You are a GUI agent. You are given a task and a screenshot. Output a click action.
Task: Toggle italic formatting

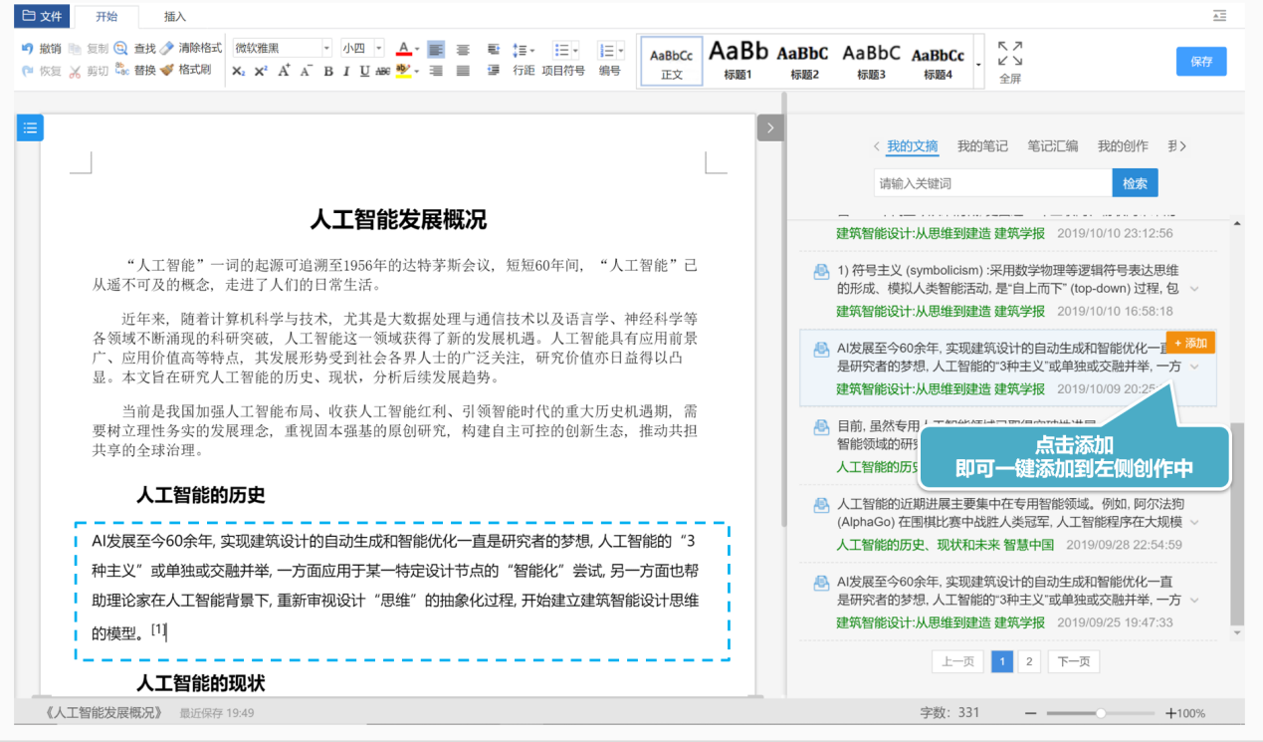346,71
